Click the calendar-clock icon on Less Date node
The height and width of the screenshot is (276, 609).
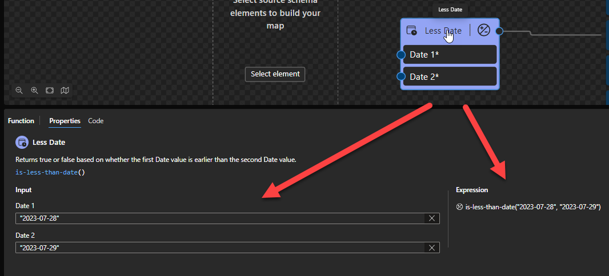pos(411,31)
